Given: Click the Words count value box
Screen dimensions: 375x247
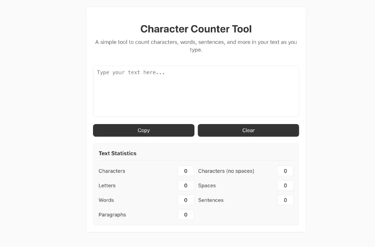Looking at the screenshot, I should (x=186, y=200).
